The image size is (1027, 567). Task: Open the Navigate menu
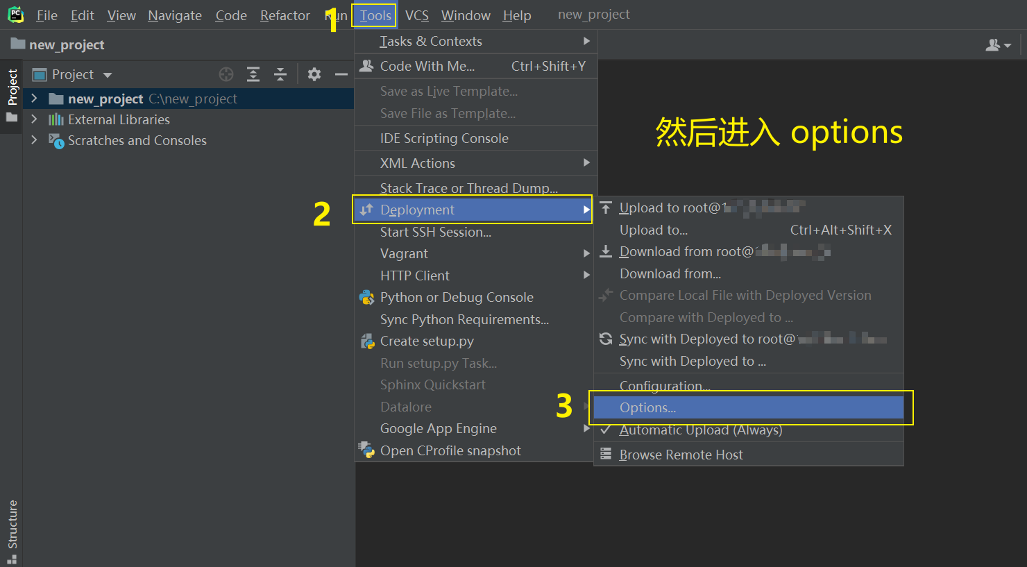(x=175, y=15)
